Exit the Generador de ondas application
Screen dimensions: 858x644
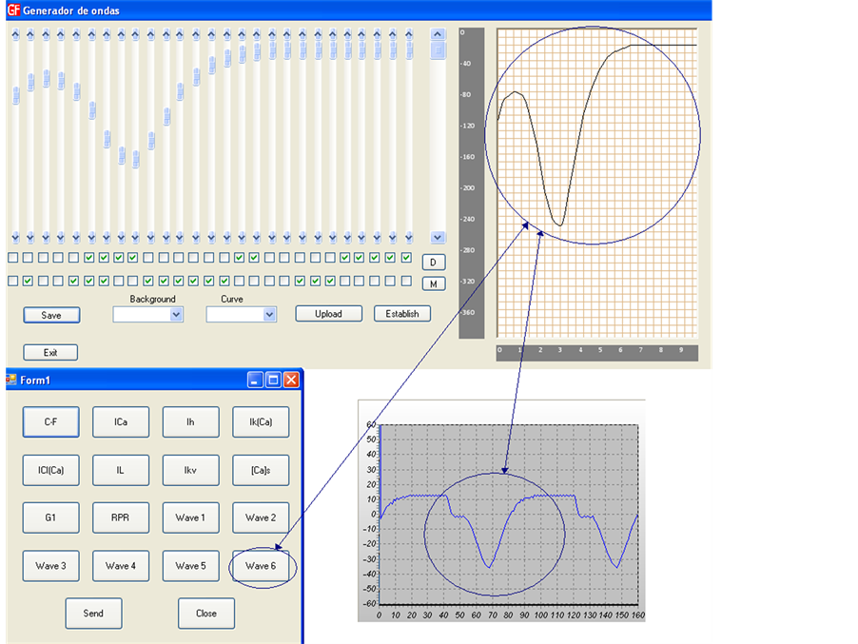click(x=50, y=353)
